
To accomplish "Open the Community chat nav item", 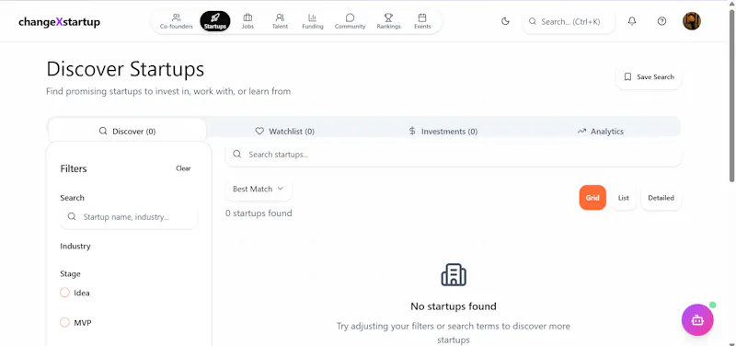I will point(350,21).
